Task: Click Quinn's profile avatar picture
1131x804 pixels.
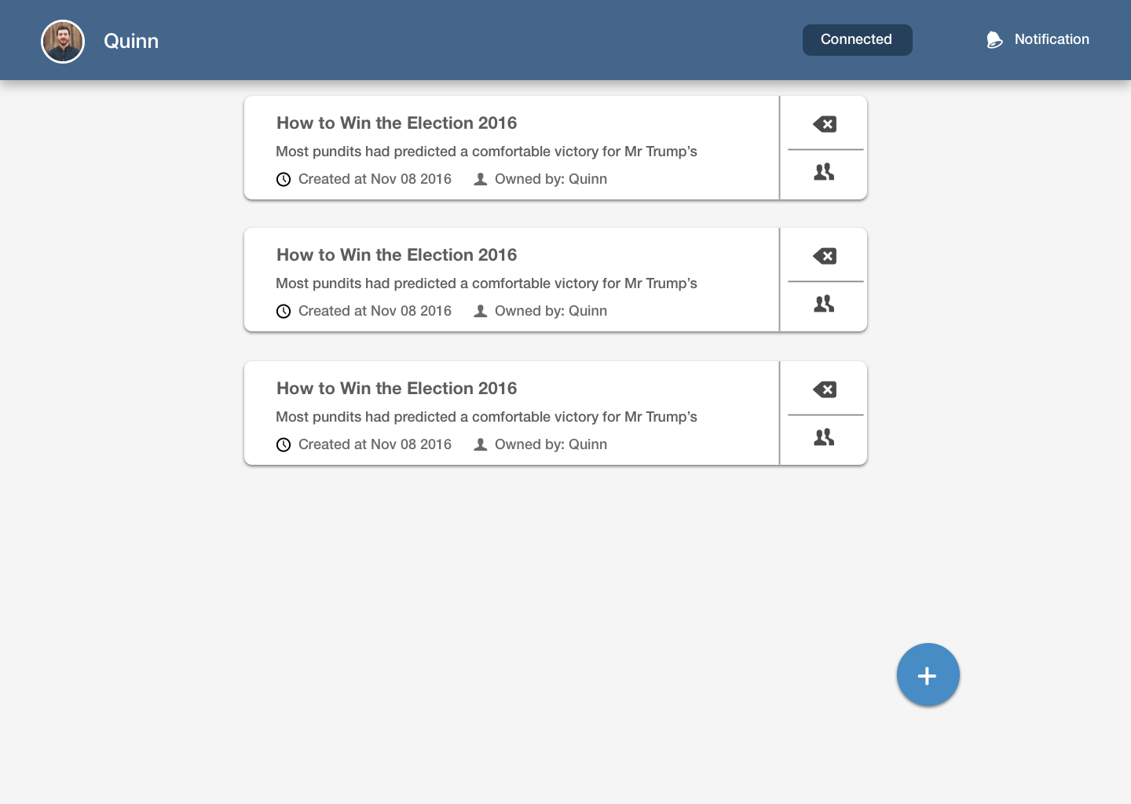Action: (x=63, y=42)
